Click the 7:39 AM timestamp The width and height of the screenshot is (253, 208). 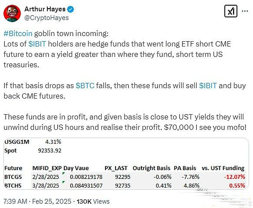[15, 201]
